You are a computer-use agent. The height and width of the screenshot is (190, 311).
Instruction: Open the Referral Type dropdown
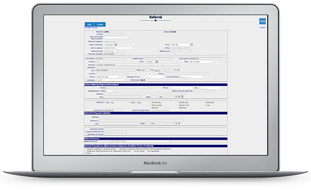(111, 51)
